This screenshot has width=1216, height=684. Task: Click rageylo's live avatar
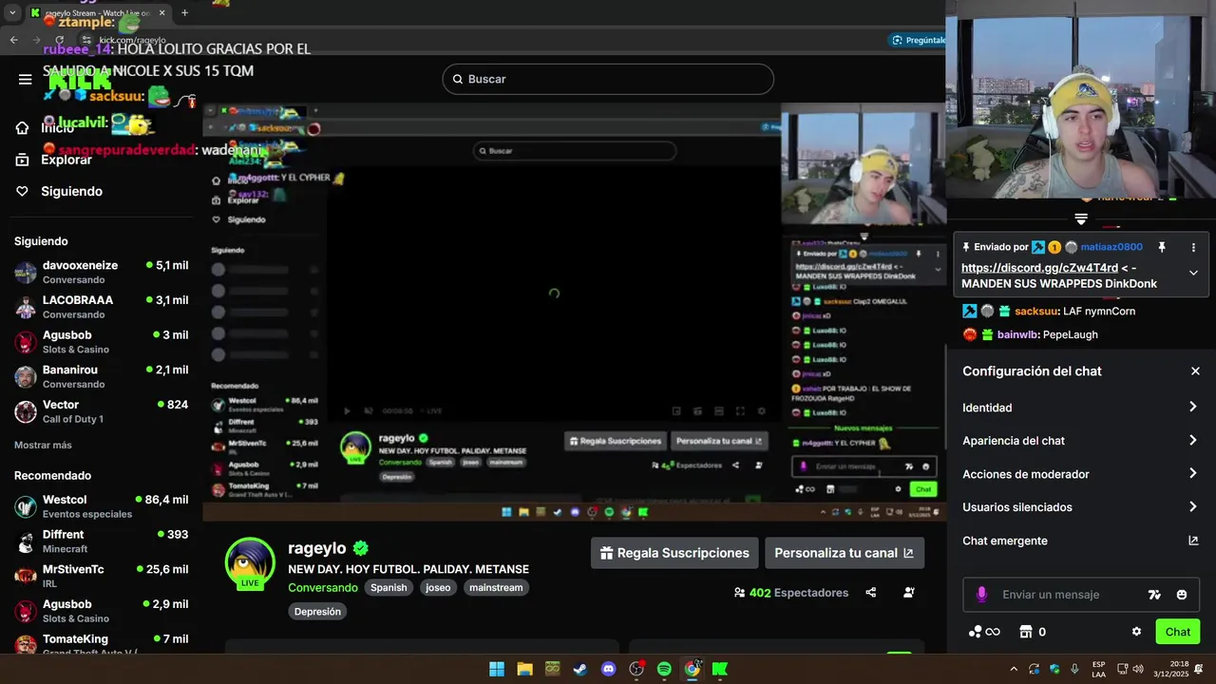250,563
